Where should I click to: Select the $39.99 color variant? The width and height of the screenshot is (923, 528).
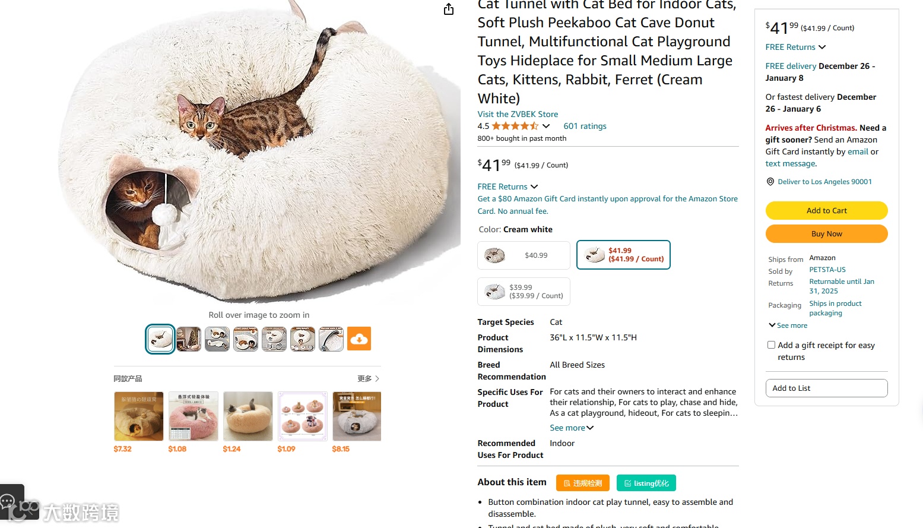pos(524,292)
